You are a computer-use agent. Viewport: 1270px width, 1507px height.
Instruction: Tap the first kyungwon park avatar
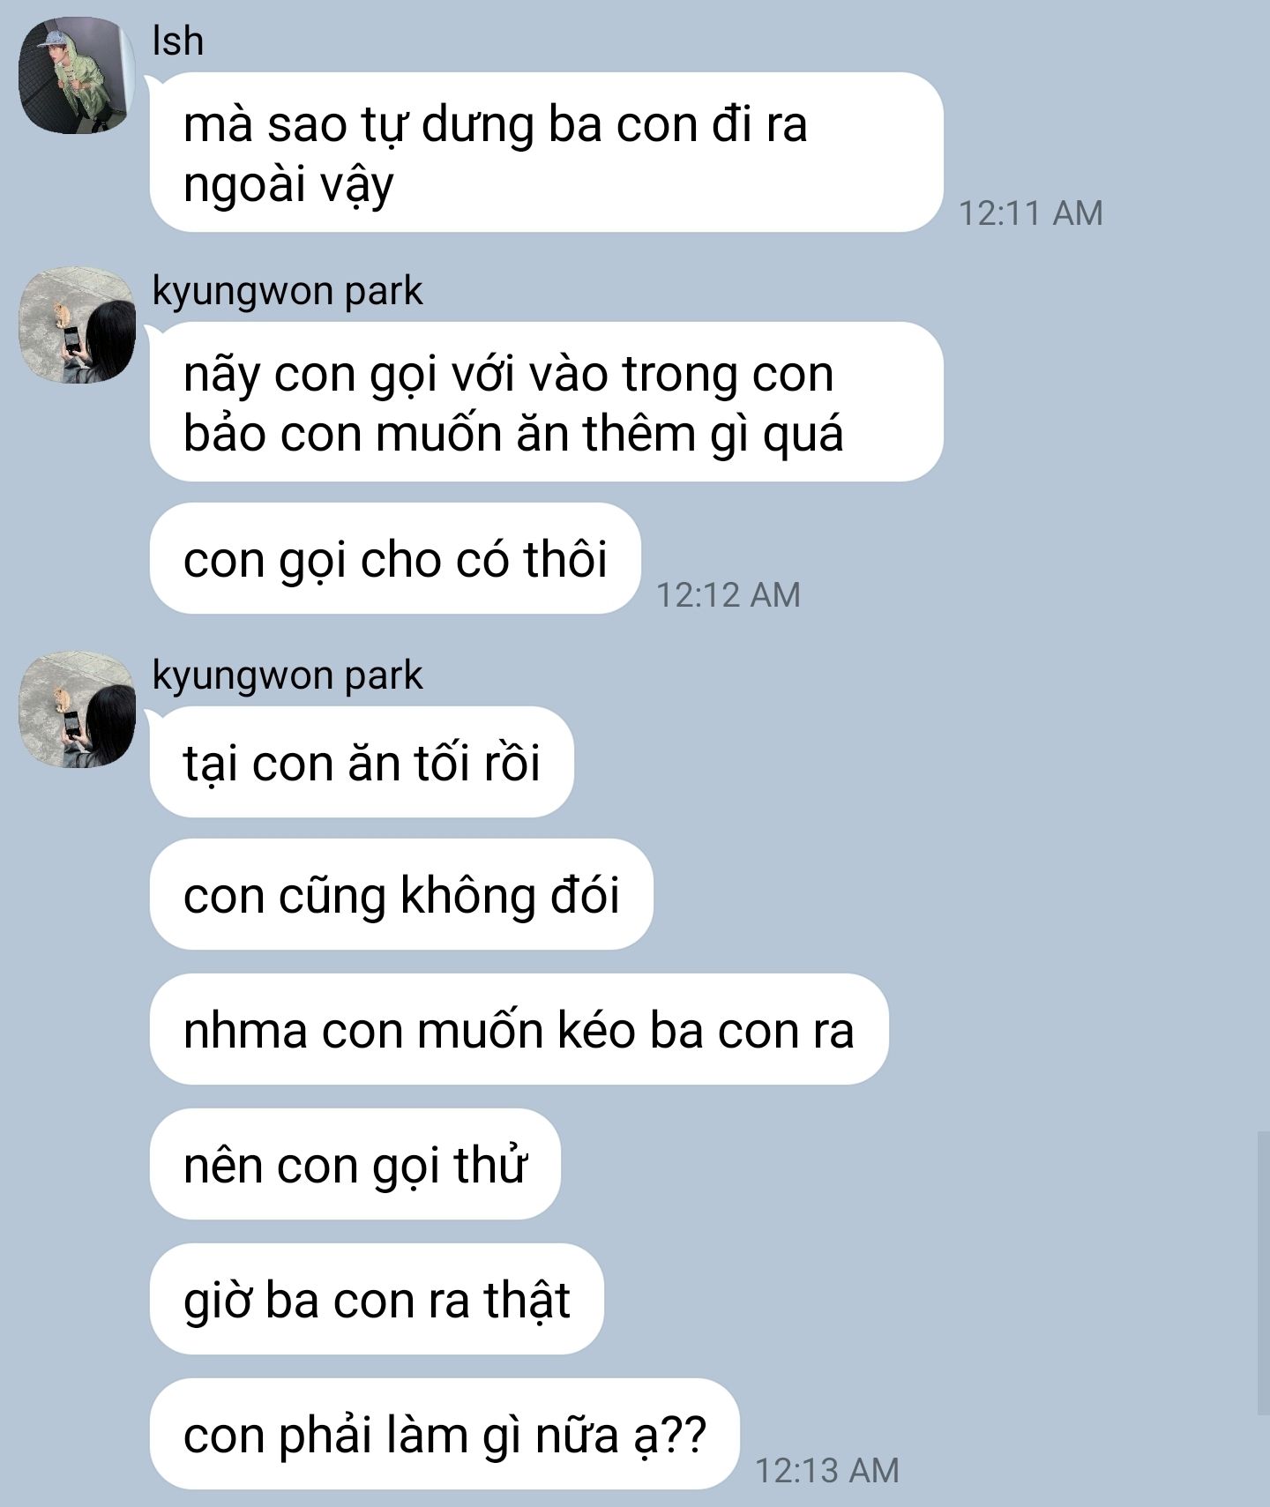77,325
